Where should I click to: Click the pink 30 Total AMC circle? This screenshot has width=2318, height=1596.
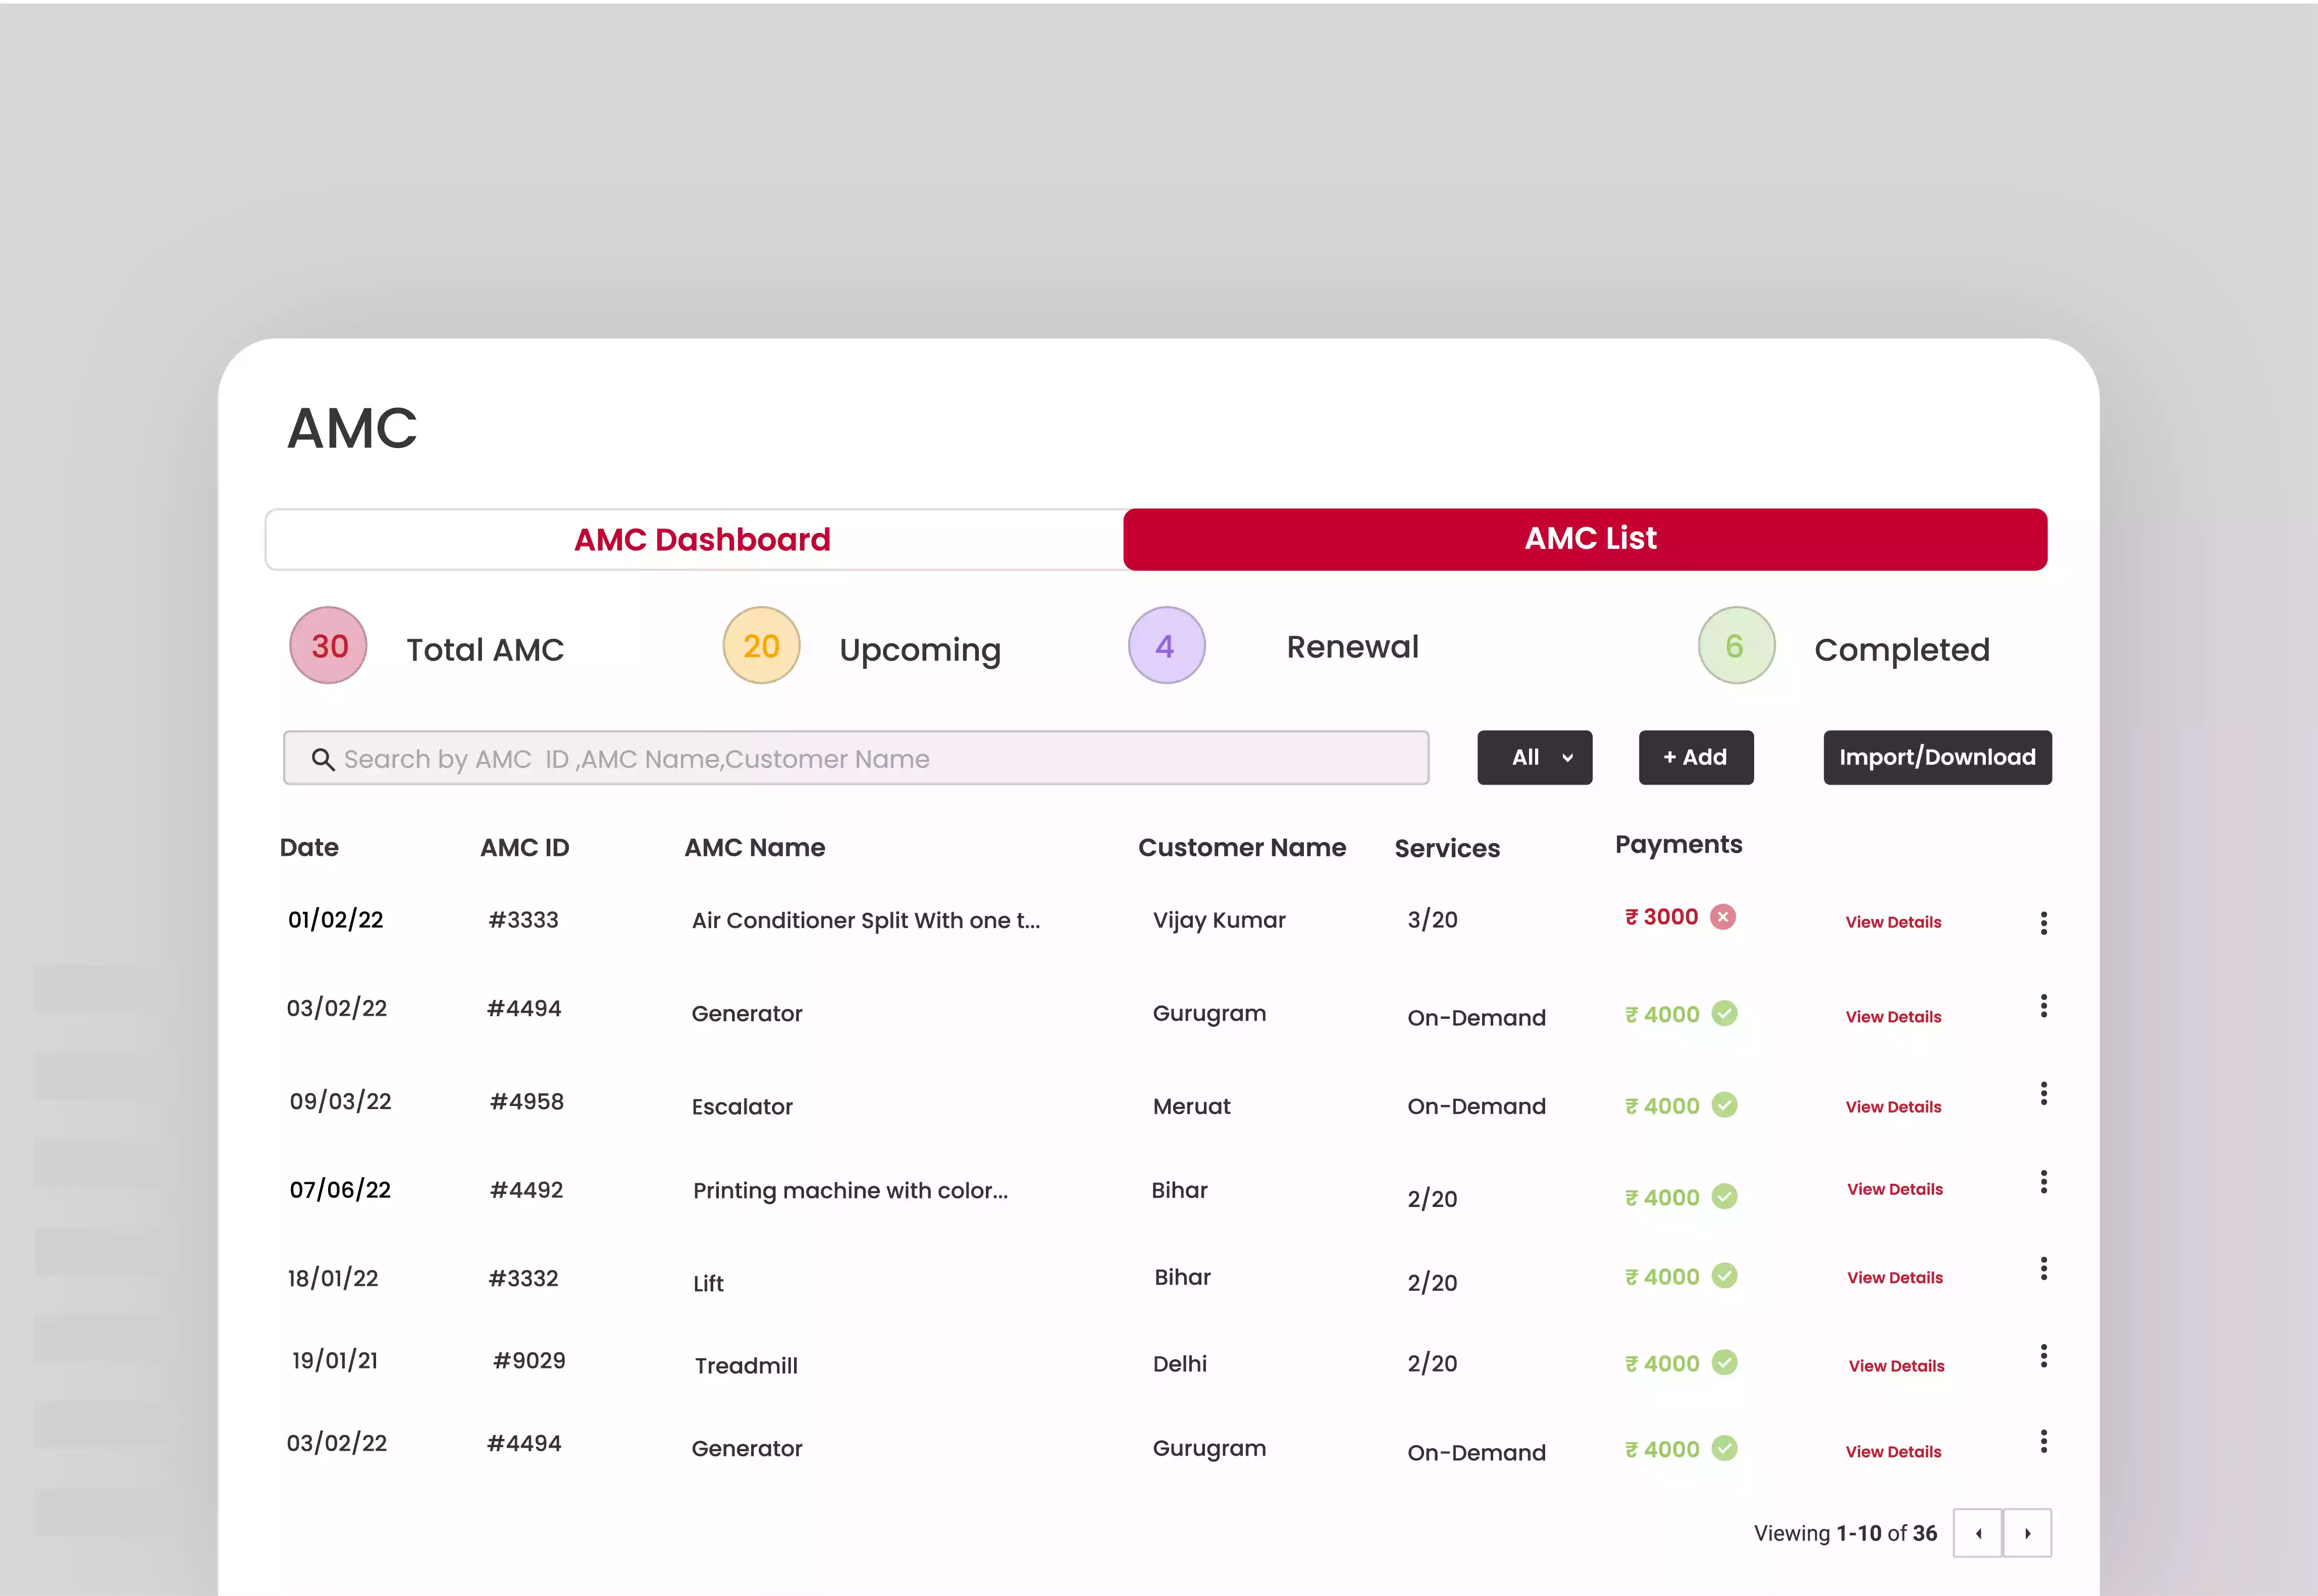[328, 646]
